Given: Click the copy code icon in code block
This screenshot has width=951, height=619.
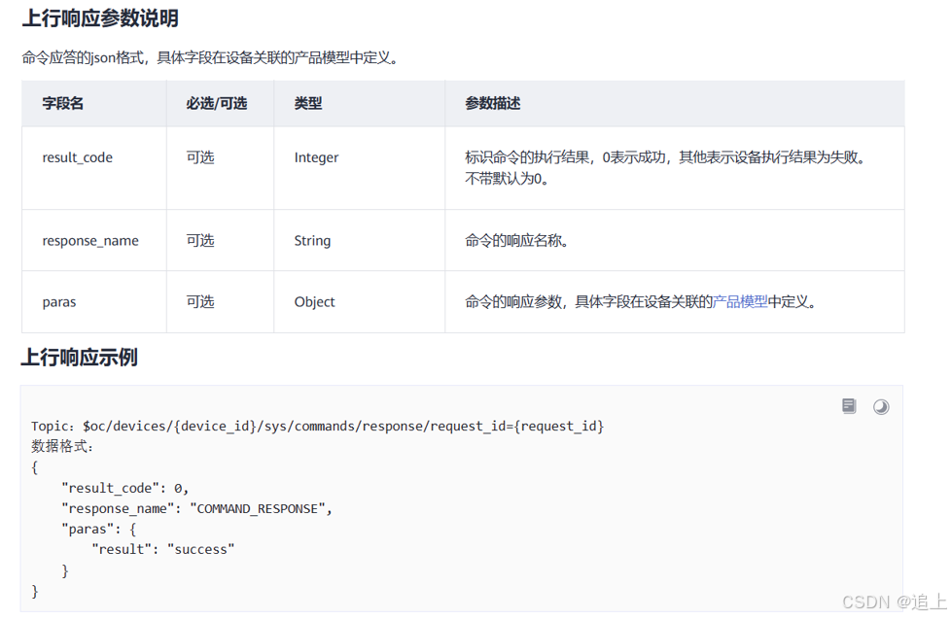Looking at the screenshot, I should pyautogui.click(x=849, y=406).
